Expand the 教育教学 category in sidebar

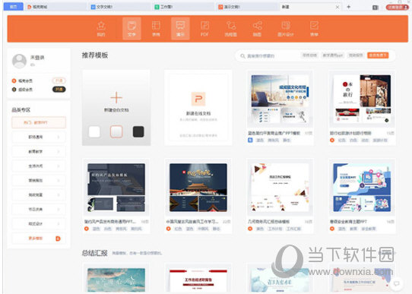click(39, 151)
